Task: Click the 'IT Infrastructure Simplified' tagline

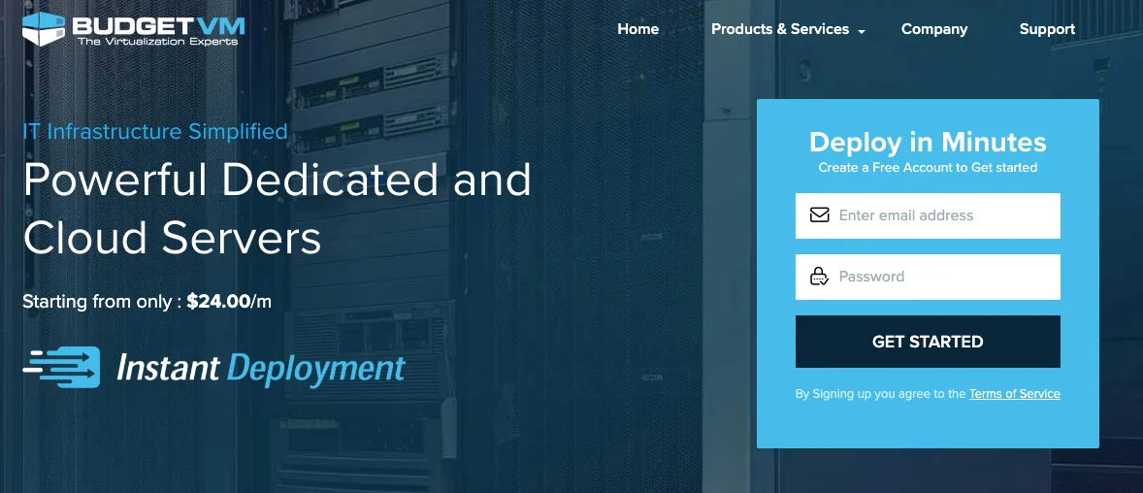Action: pos(155,132)
